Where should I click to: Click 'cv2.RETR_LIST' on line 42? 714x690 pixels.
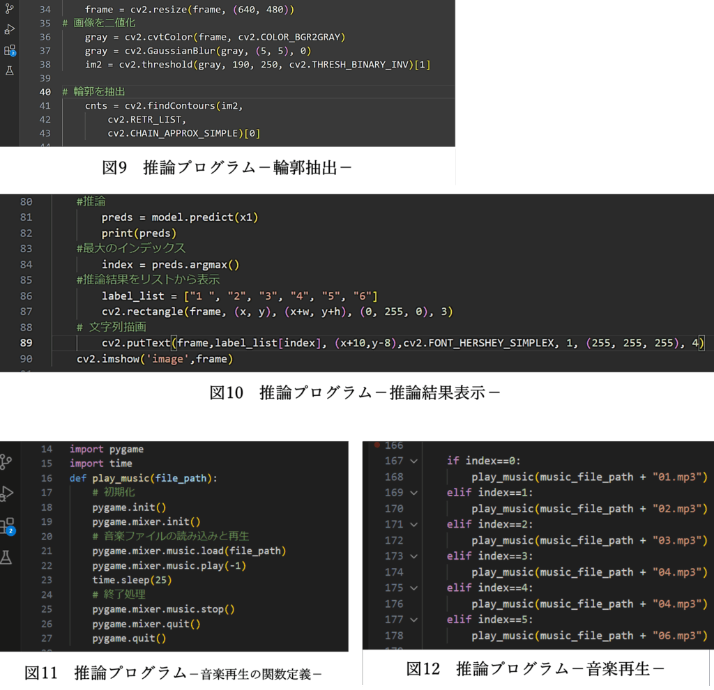click(x=145, y=120)
